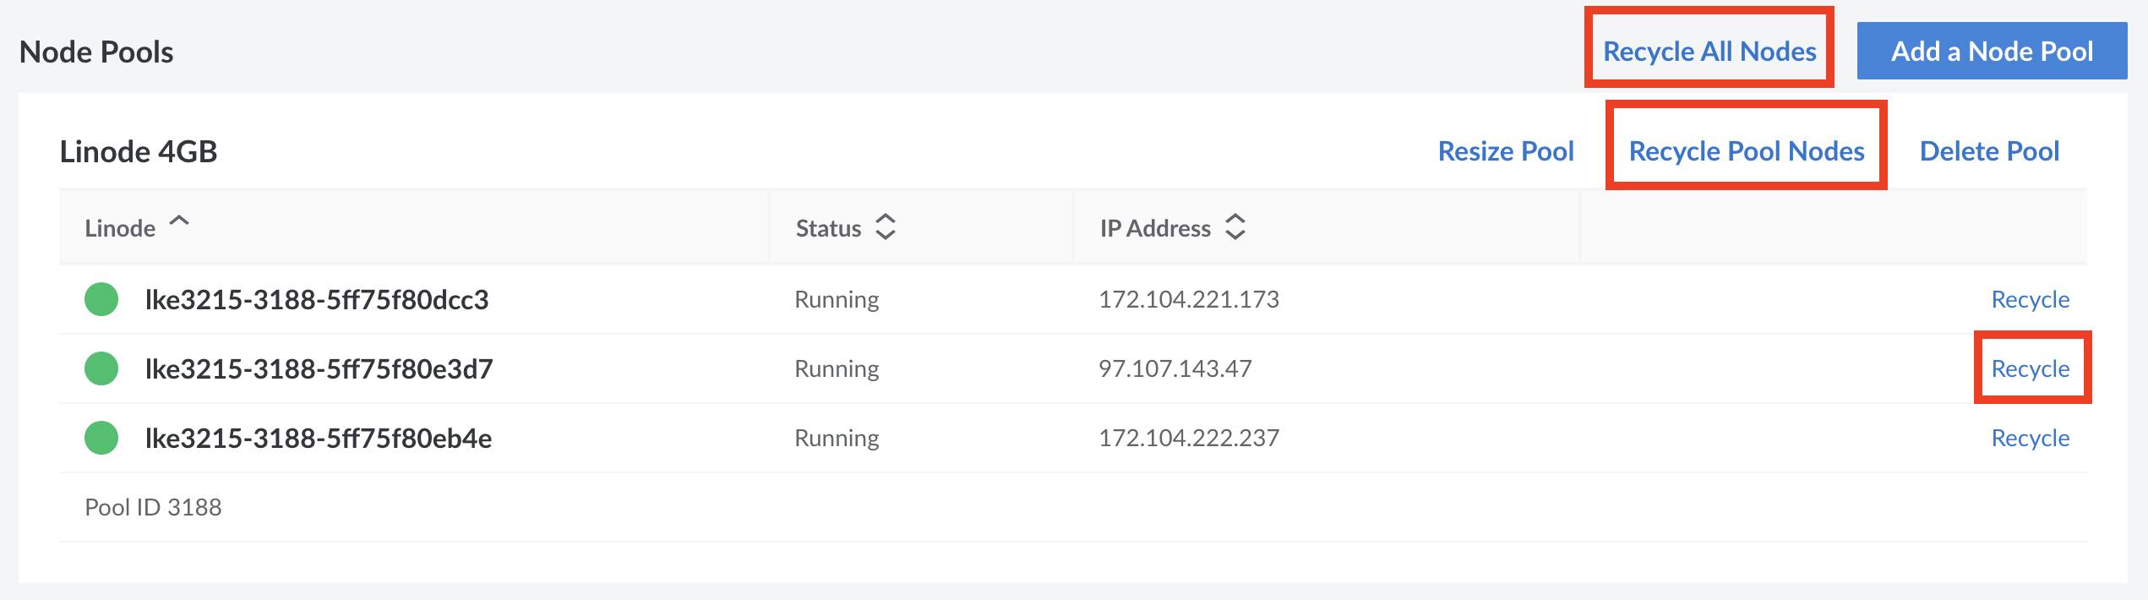Screen dimensions: 2148x600
Task: Click the IP address 97.107.143.47
Action: (1175, 369)
